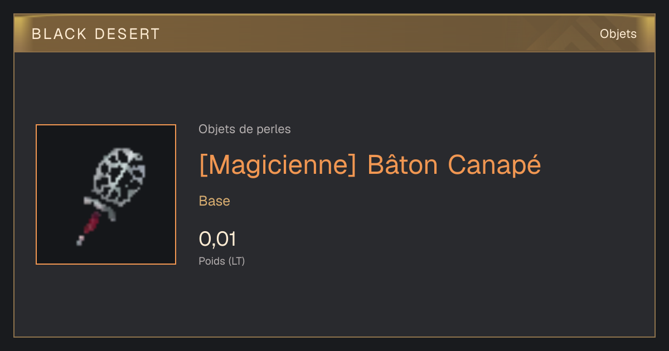Click the [Magicienne] class tag in the title
669x351 pixels.
[x=277, y=164]
